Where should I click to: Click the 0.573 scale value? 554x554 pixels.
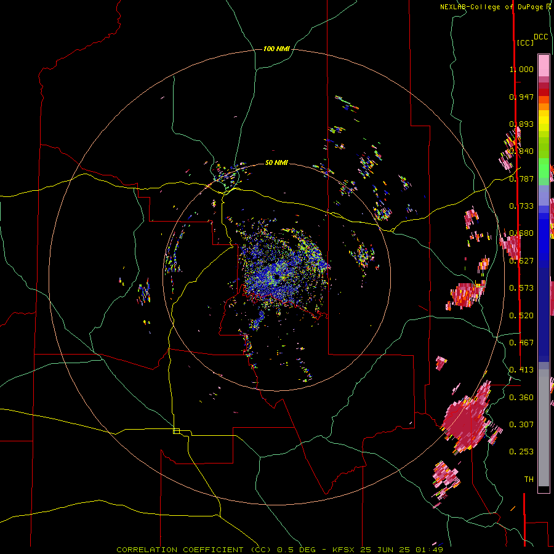(521, 287)
